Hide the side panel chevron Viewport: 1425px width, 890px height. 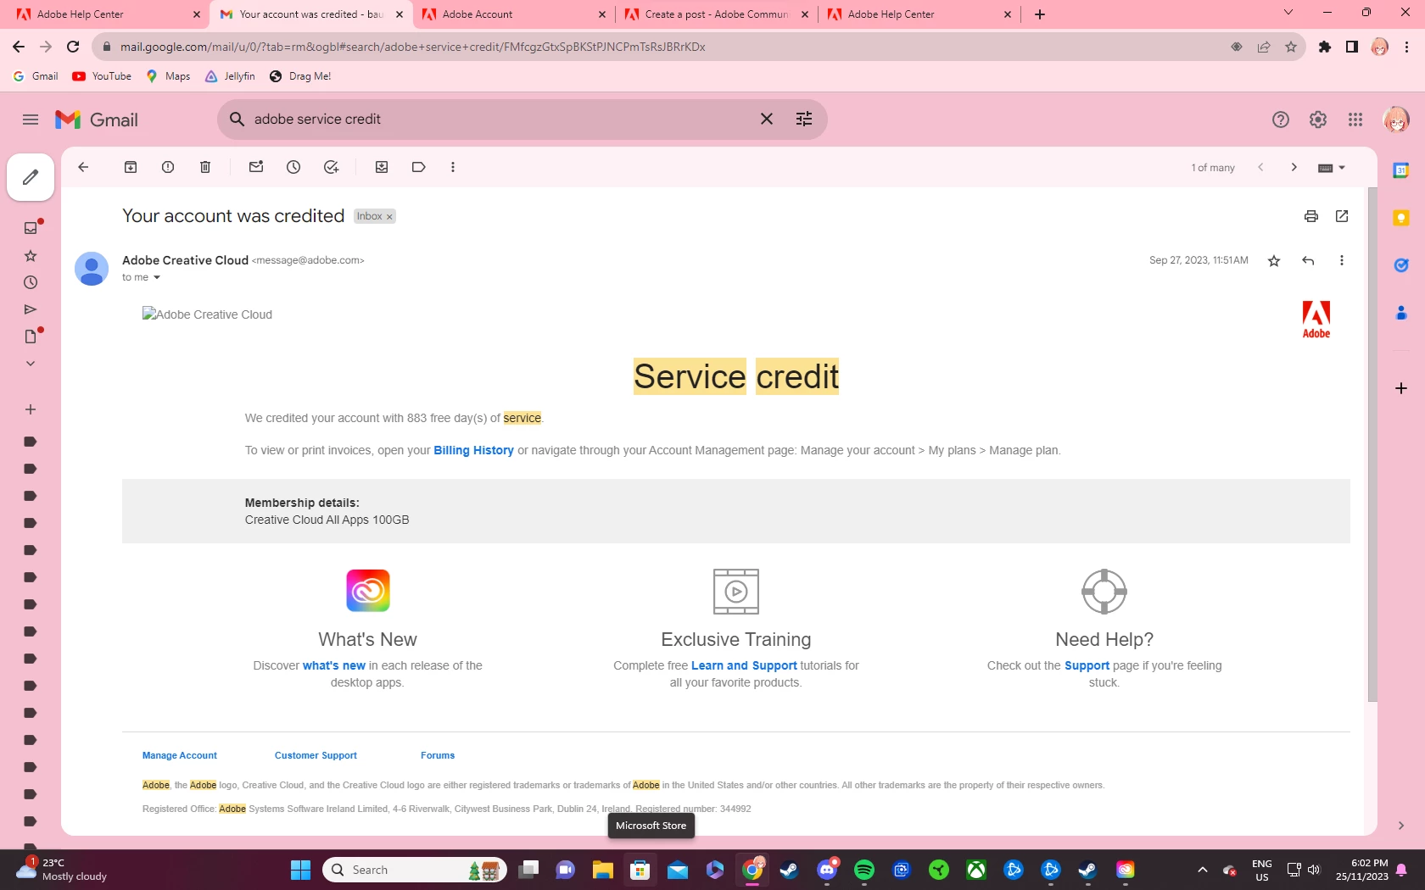(1401, 826)
